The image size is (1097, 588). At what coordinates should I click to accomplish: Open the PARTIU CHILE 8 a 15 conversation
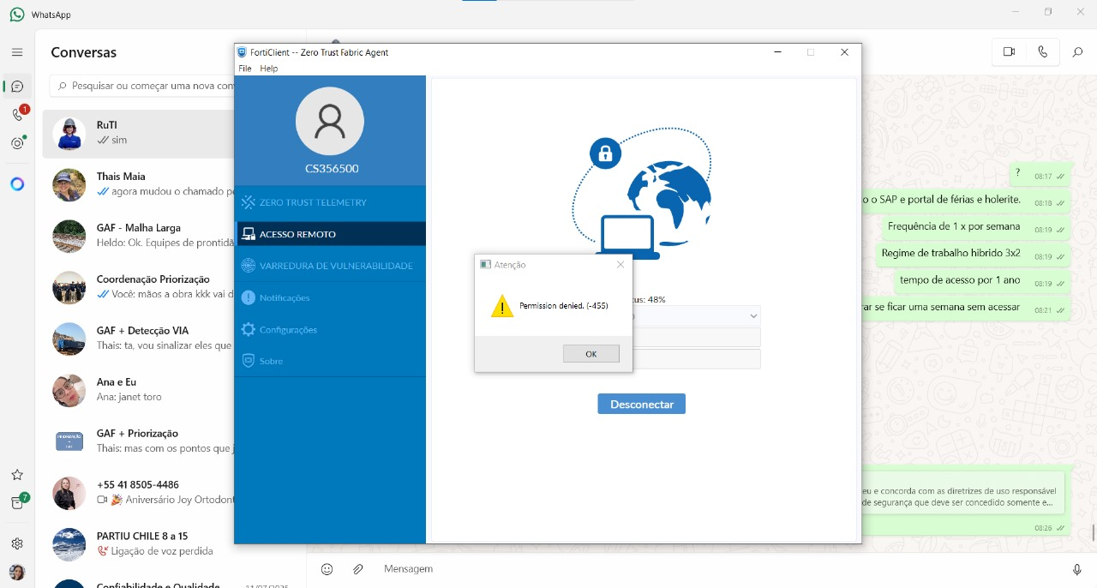(140, 544)
